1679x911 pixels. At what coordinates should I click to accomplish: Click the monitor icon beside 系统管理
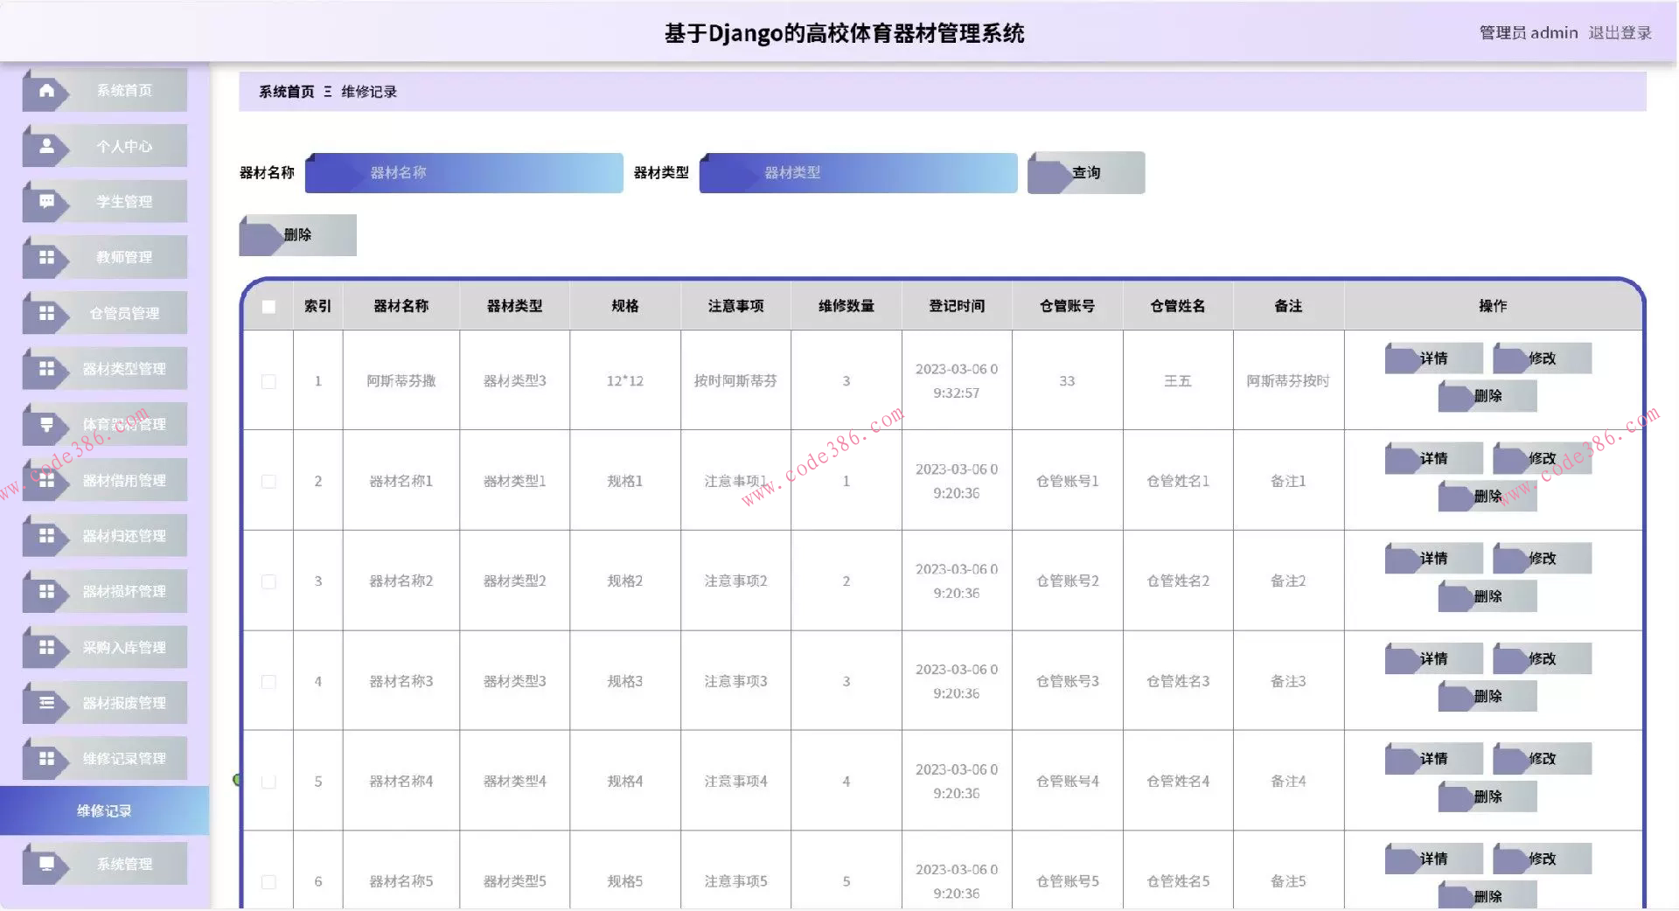(x=46, y=864)
